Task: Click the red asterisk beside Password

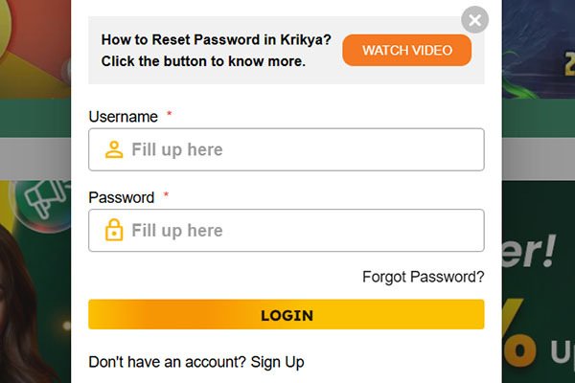Action: [x=166, y=196]
